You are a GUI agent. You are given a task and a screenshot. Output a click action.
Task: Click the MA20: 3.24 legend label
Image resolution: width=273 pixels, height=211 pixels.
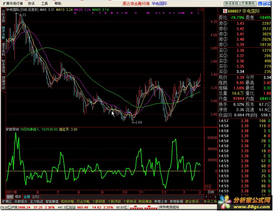[x=82, y=10]
